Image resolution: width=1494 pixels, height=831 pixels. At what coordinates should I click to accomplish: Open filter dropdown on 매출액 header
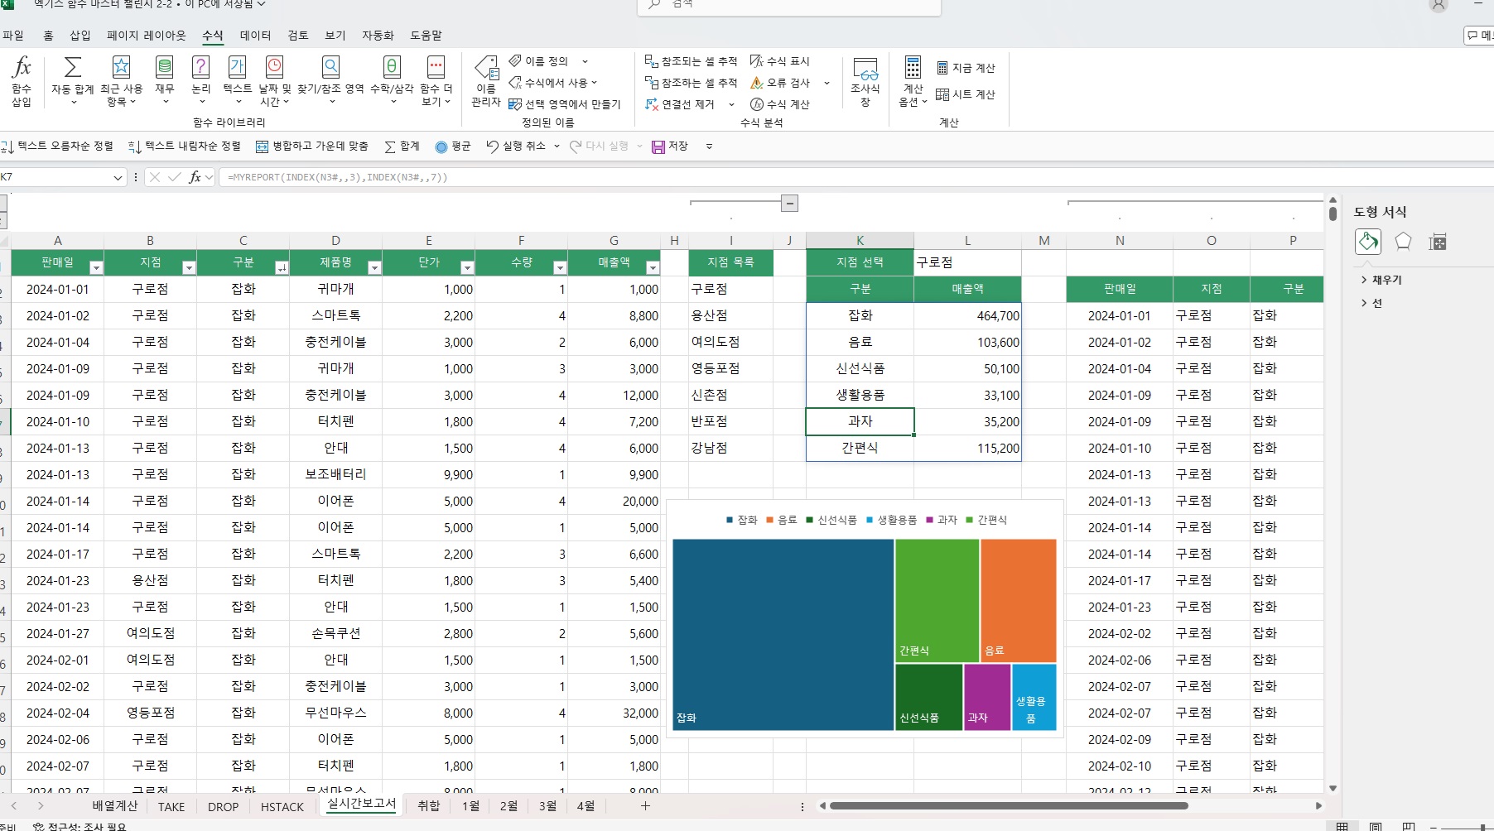click(653, 267)
